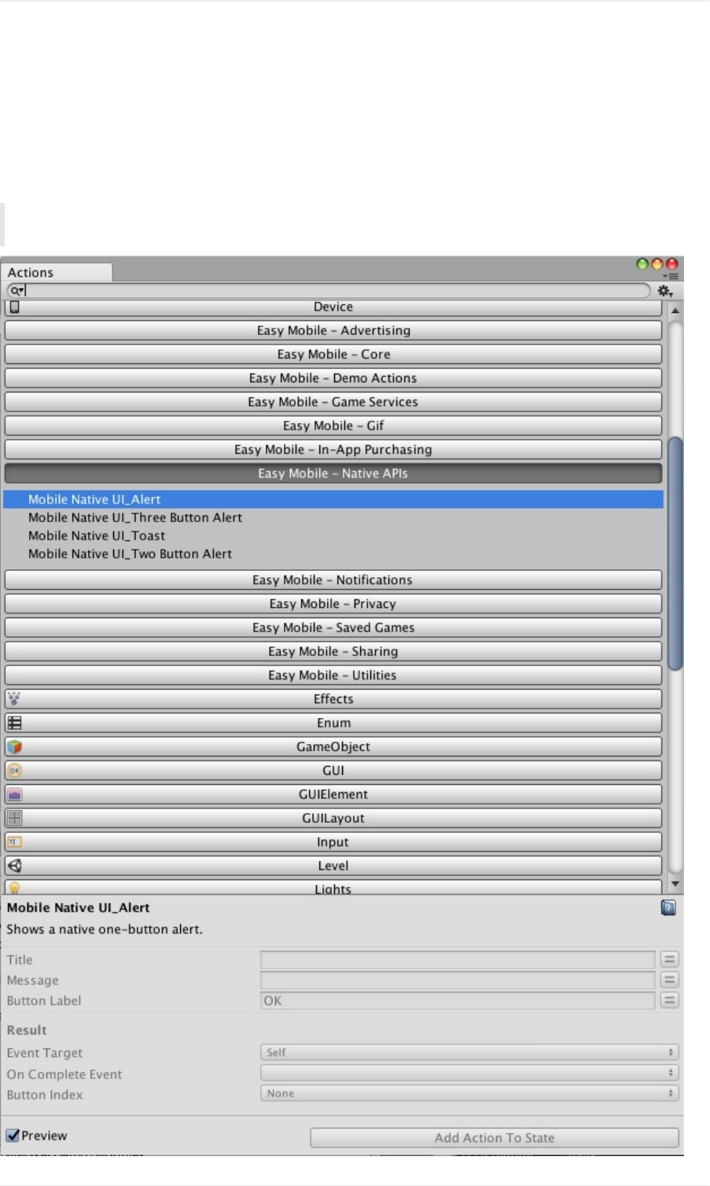Expand the Input category
The height and width of the screenshot is (1186, 710).
click(333, 842)
